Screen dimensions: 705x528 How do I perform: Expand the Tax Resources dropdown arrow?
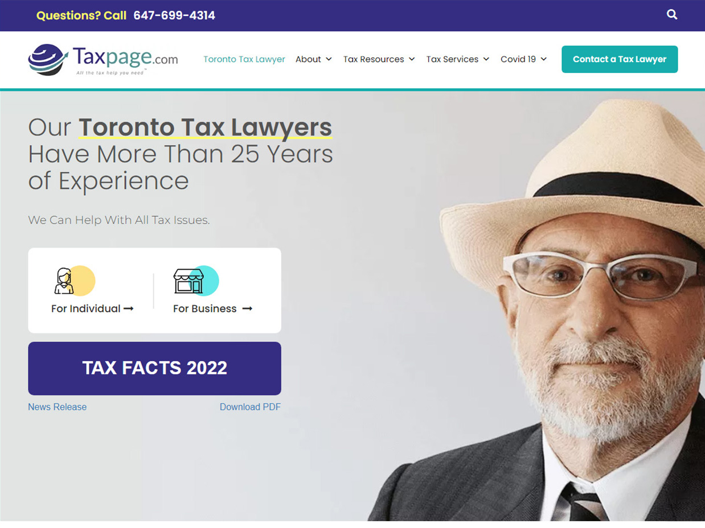(x=412, y=59)
